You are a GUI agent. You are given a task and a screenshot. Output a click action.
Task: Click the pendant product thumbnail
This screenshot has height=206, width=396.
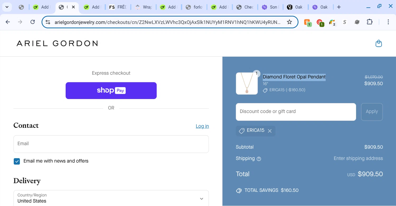click(x=247, y=83)
